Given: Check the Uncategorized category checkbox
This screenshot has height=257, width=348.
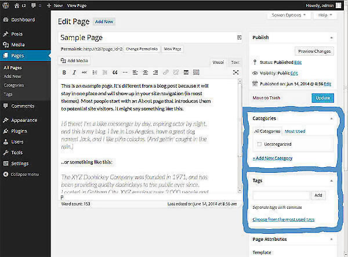Looking at the screenshot, I should tap(259, 144).
